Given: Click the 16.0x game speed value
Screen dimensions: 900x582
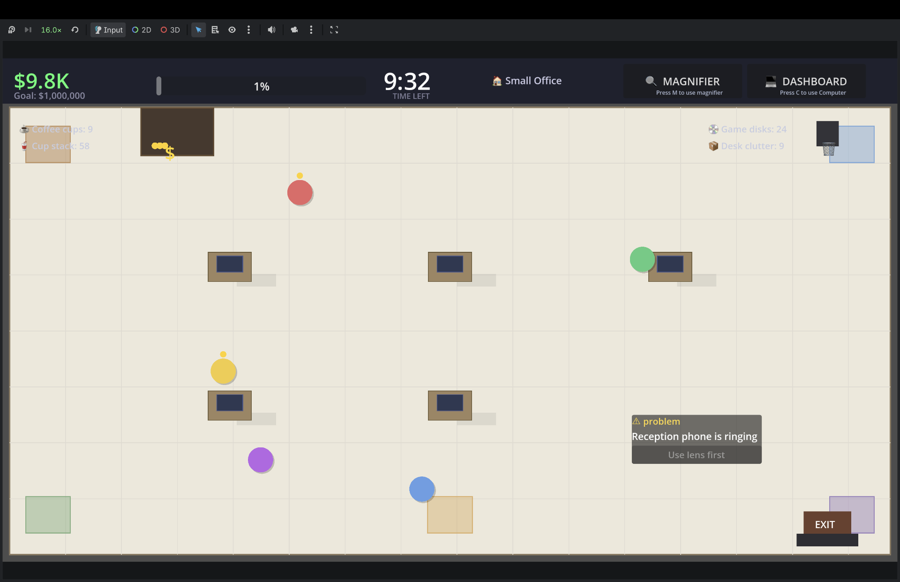Looking at the screenshot, I should (x=51, y=30).
